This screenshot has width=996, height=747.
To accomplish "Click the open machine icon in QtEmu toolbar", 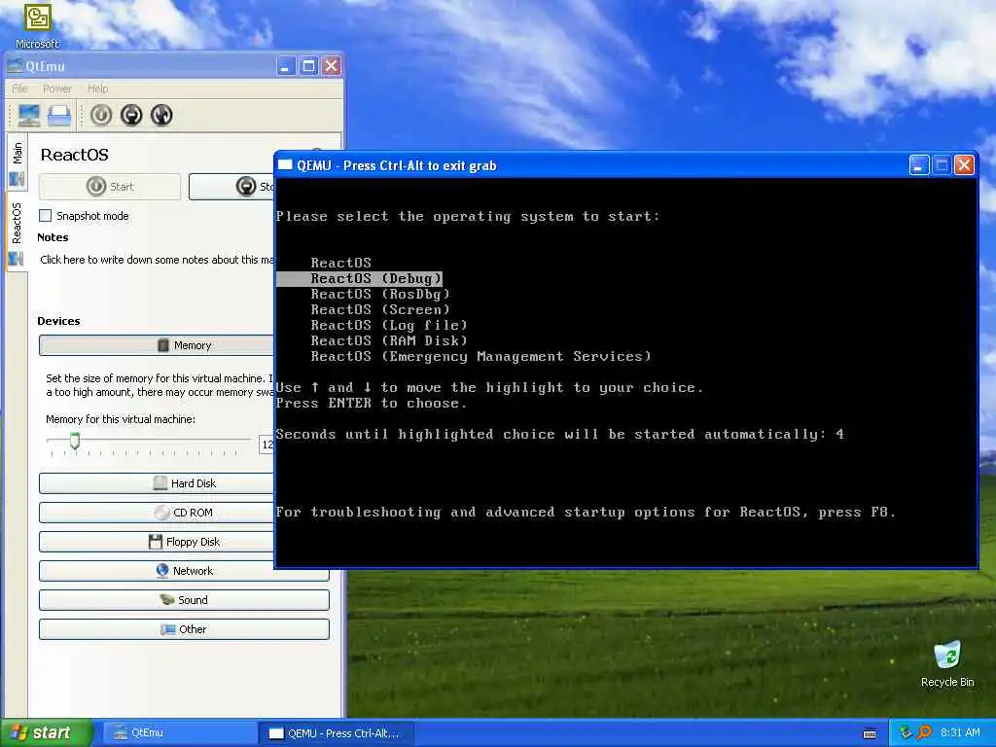I will pyautogui.click(x=59, y=115).
